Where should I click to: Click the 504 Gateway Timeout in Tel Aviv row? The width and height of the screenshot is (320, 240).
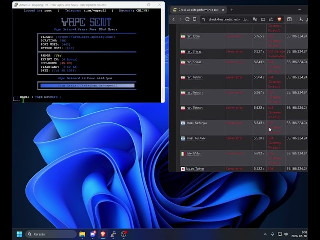[x=274, y=143]
